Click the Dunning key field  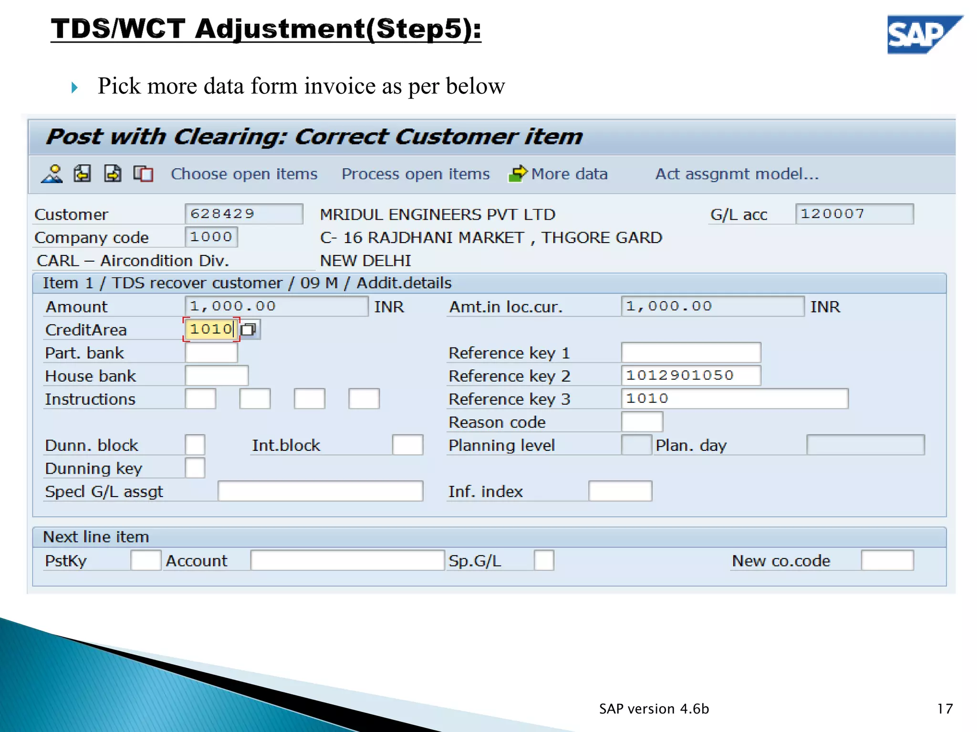coord(195,468)
